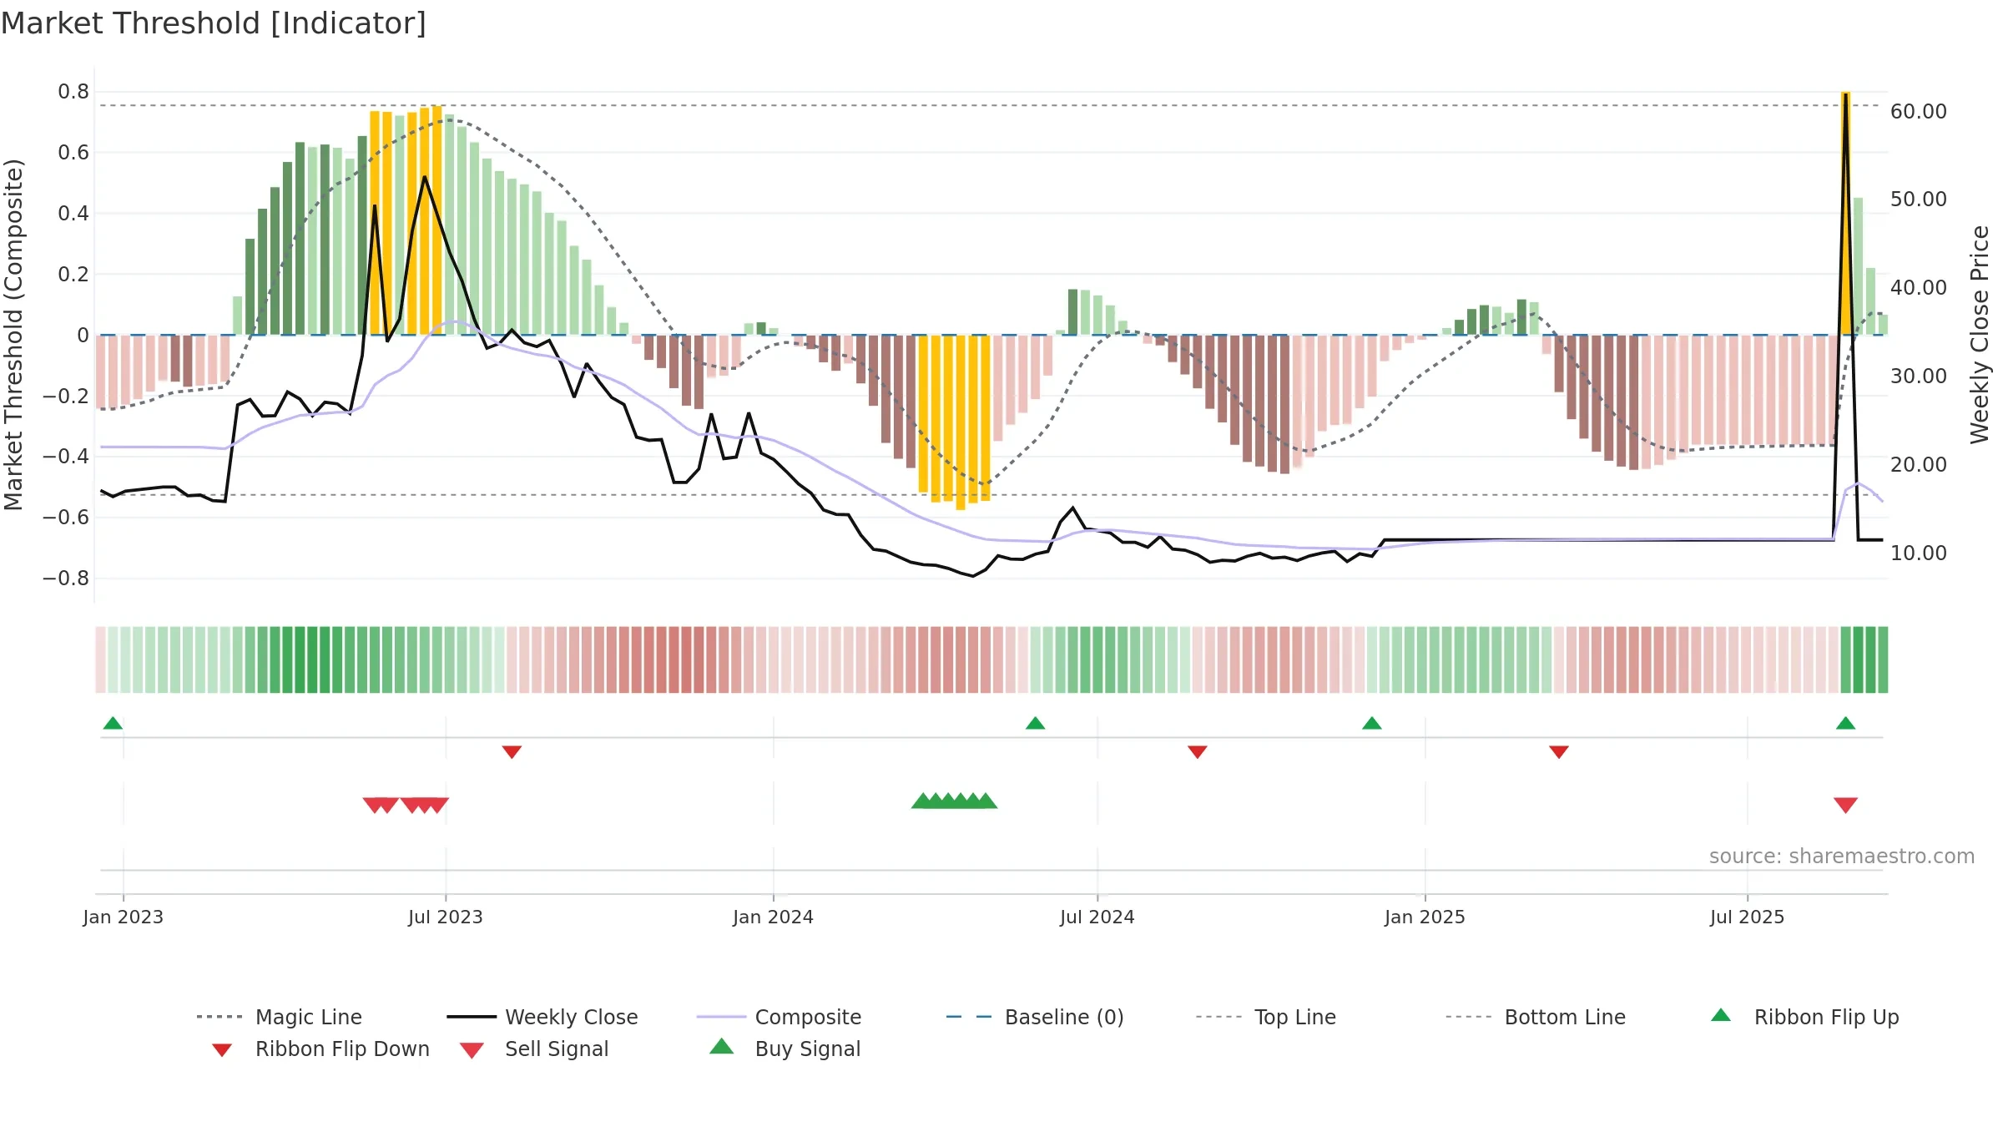Image resolution: width=2003 pixels, height=1127 pixels.
Task: Click the Market Threshold [Indicator] title
Action: pyautogui.click(x=214, y=23)
